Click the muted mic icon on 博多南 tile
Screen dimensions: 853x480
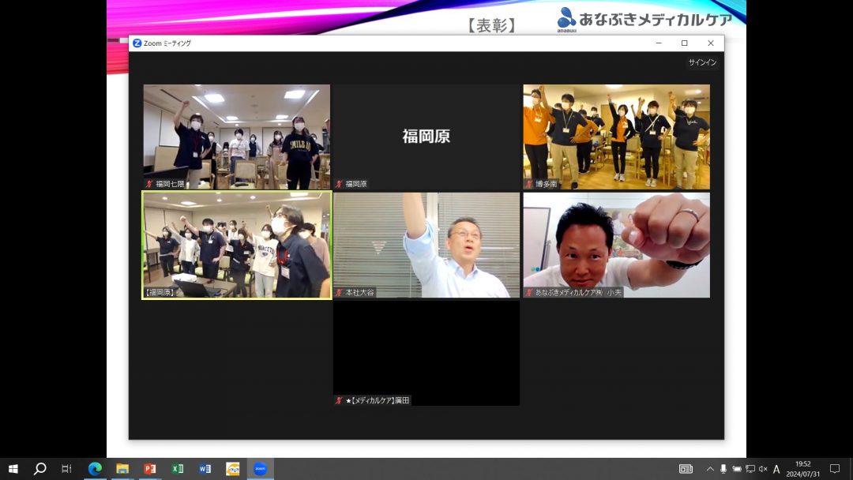point(529,184)
